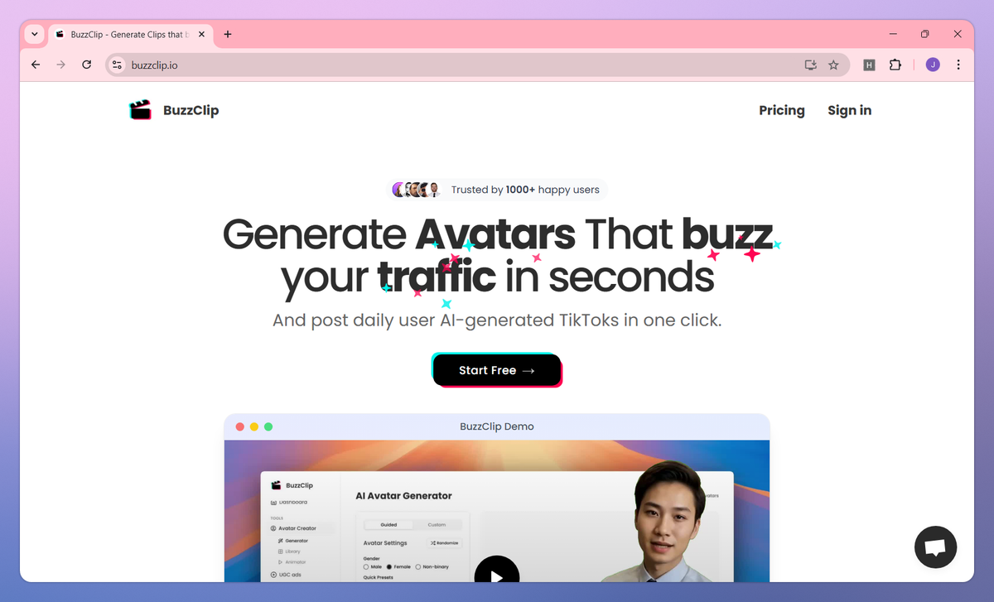View site information icon beside URL
This screenshot has width=994, height=602.
coord(117,65)
